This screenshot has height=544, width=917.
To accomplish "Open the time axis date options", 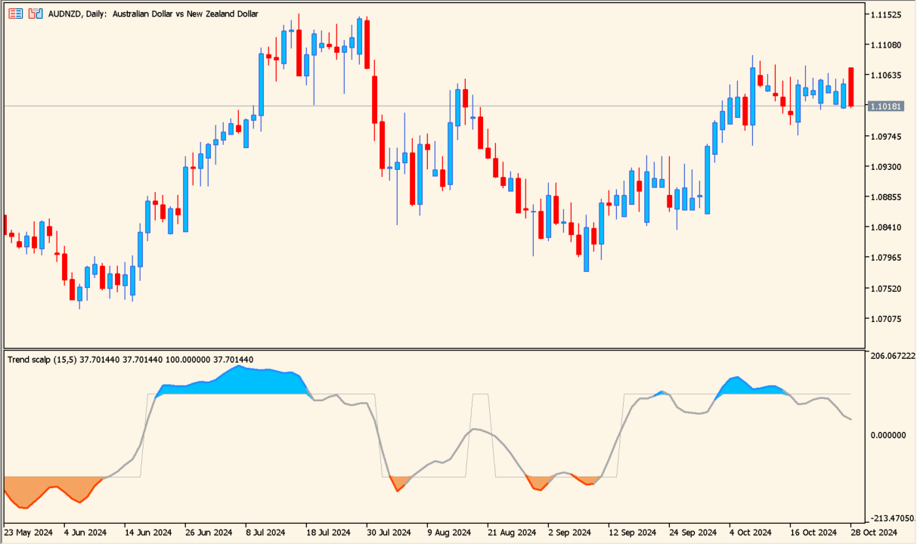I will pyautogui.click(x=454, y=532).
